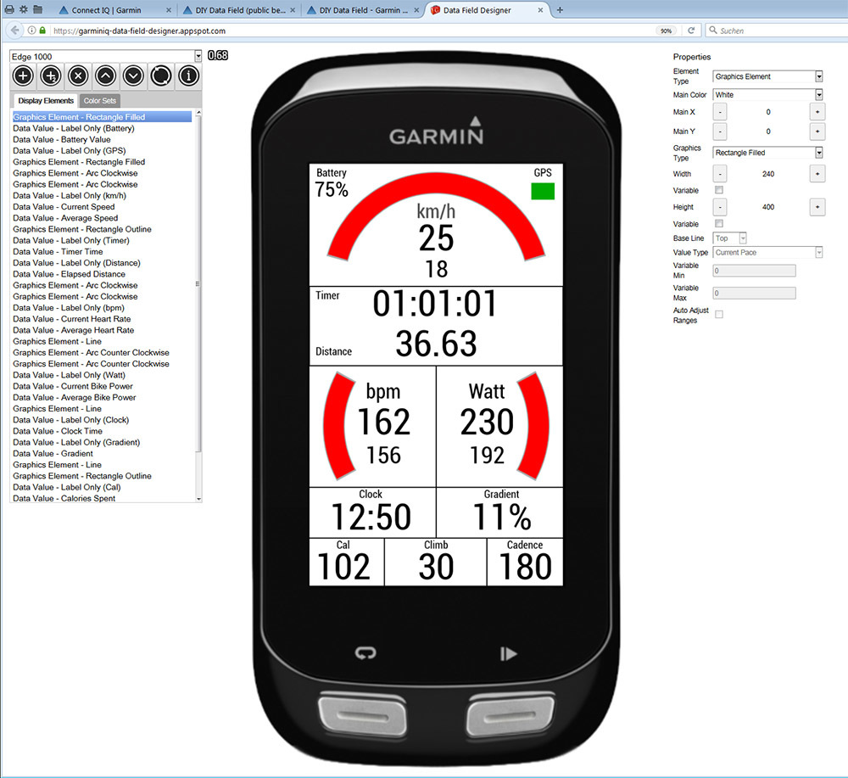The height and width of the screenshot is (778, 848).
Task: Click the refresh circular arrow icon
Action: (x=160, y=76)
